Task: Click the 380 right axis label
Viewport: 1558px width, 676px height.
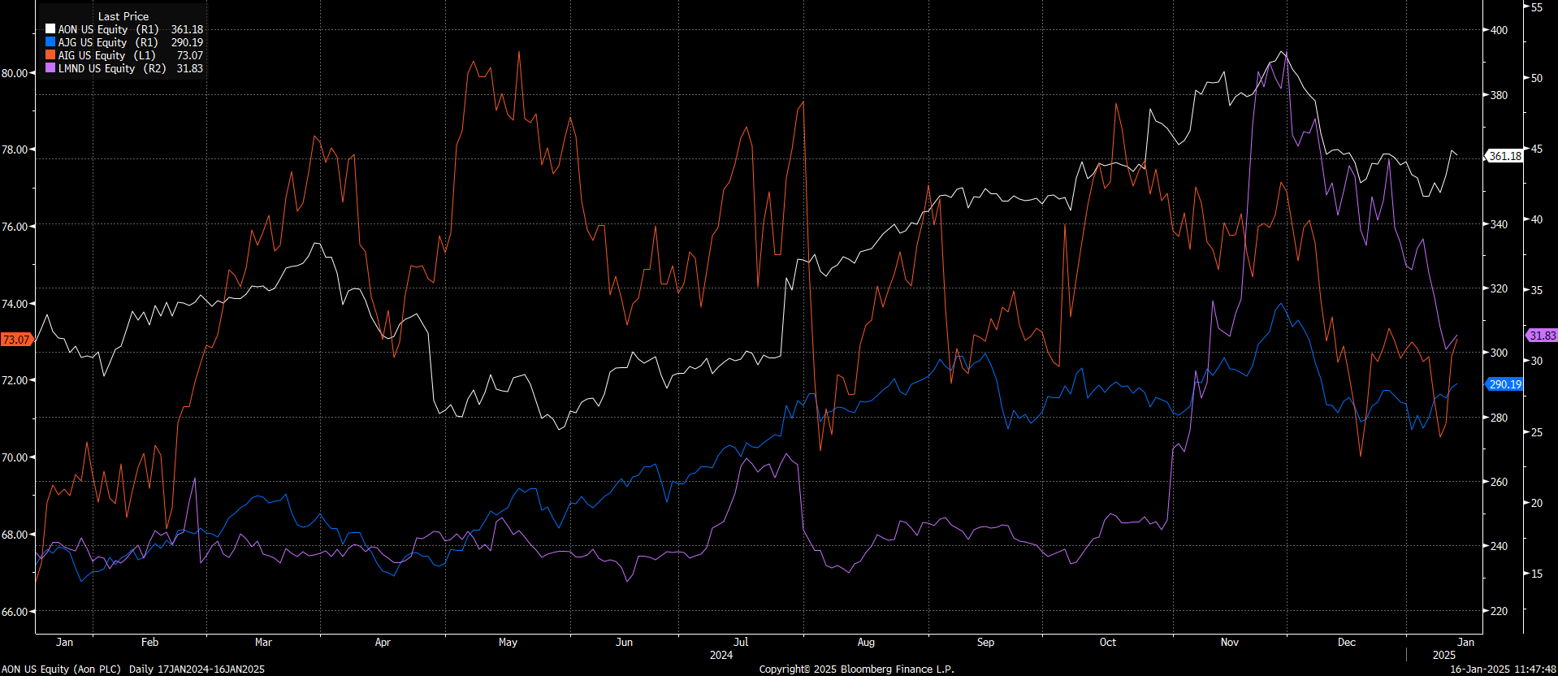Action: 1499,95
